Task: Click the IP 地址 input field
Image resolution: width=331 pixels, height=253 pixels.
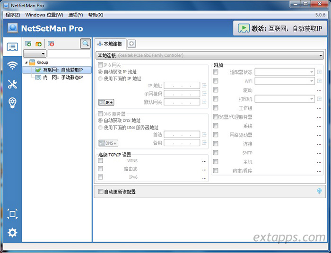Action: coord(182,86)
